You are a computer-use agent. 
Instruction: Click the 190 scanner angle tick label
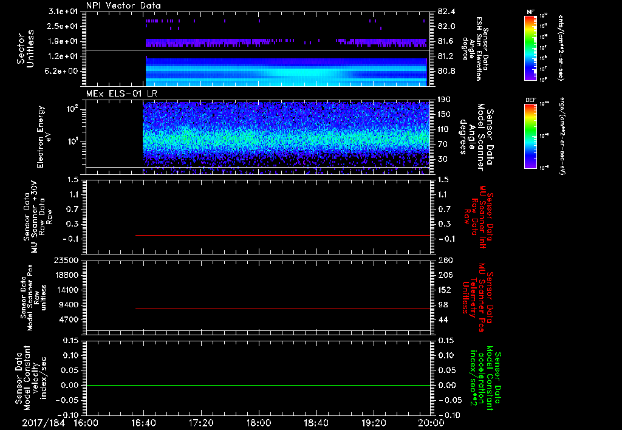[445, 100]
